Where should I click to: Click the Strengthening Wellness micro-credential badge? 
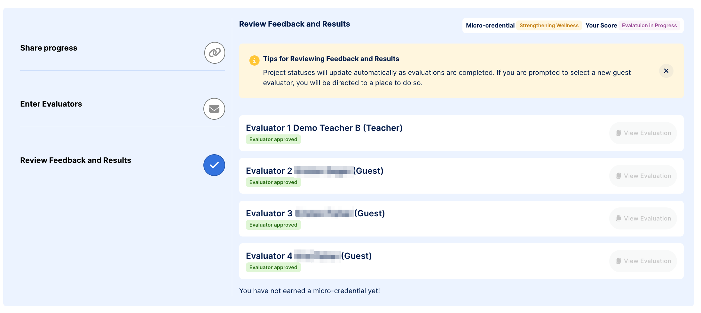(549, 26)
